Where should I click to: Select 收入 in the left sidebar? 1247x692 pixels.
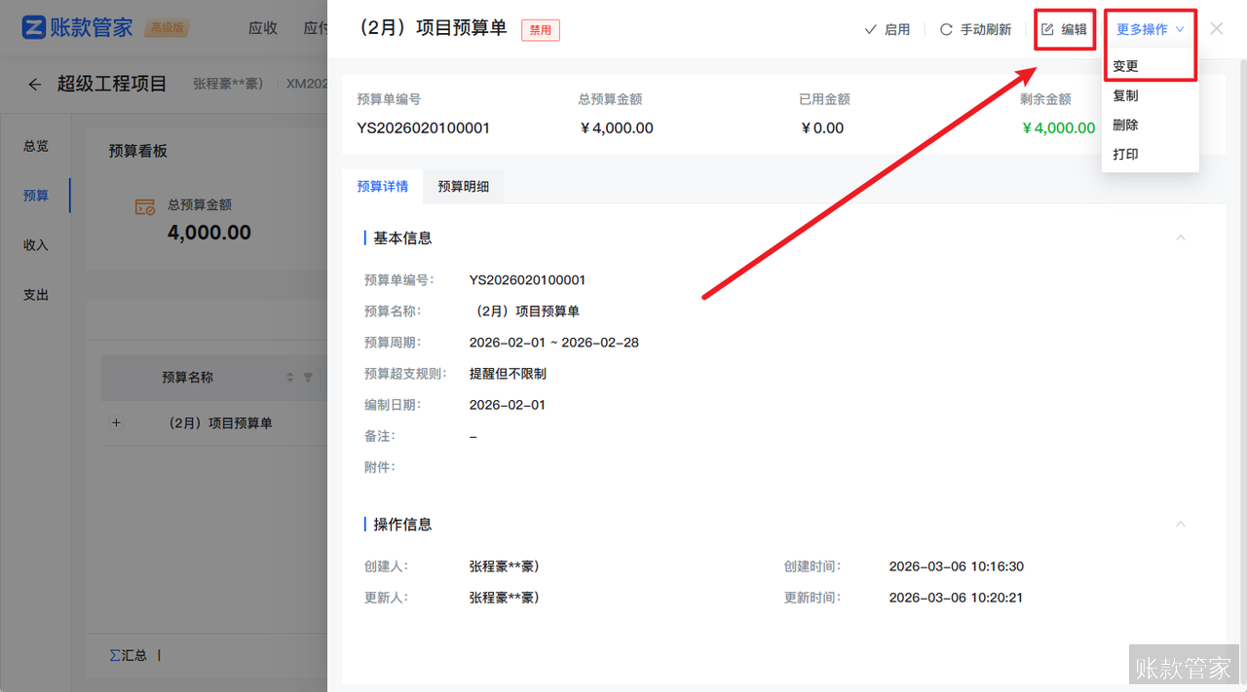pyautogui.click(x=35, y=244)
